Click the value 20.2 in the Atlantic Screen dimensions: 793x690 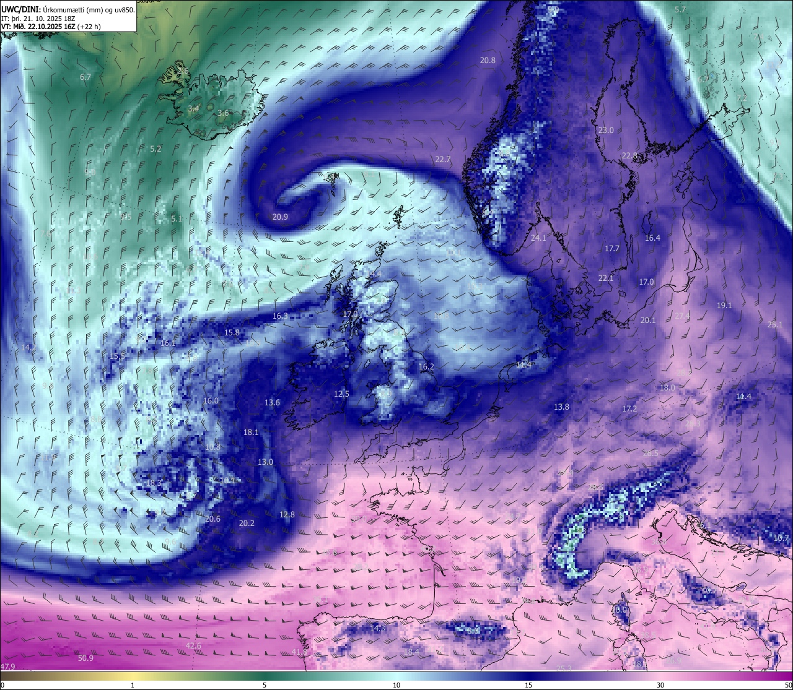[x=247, y=524]
